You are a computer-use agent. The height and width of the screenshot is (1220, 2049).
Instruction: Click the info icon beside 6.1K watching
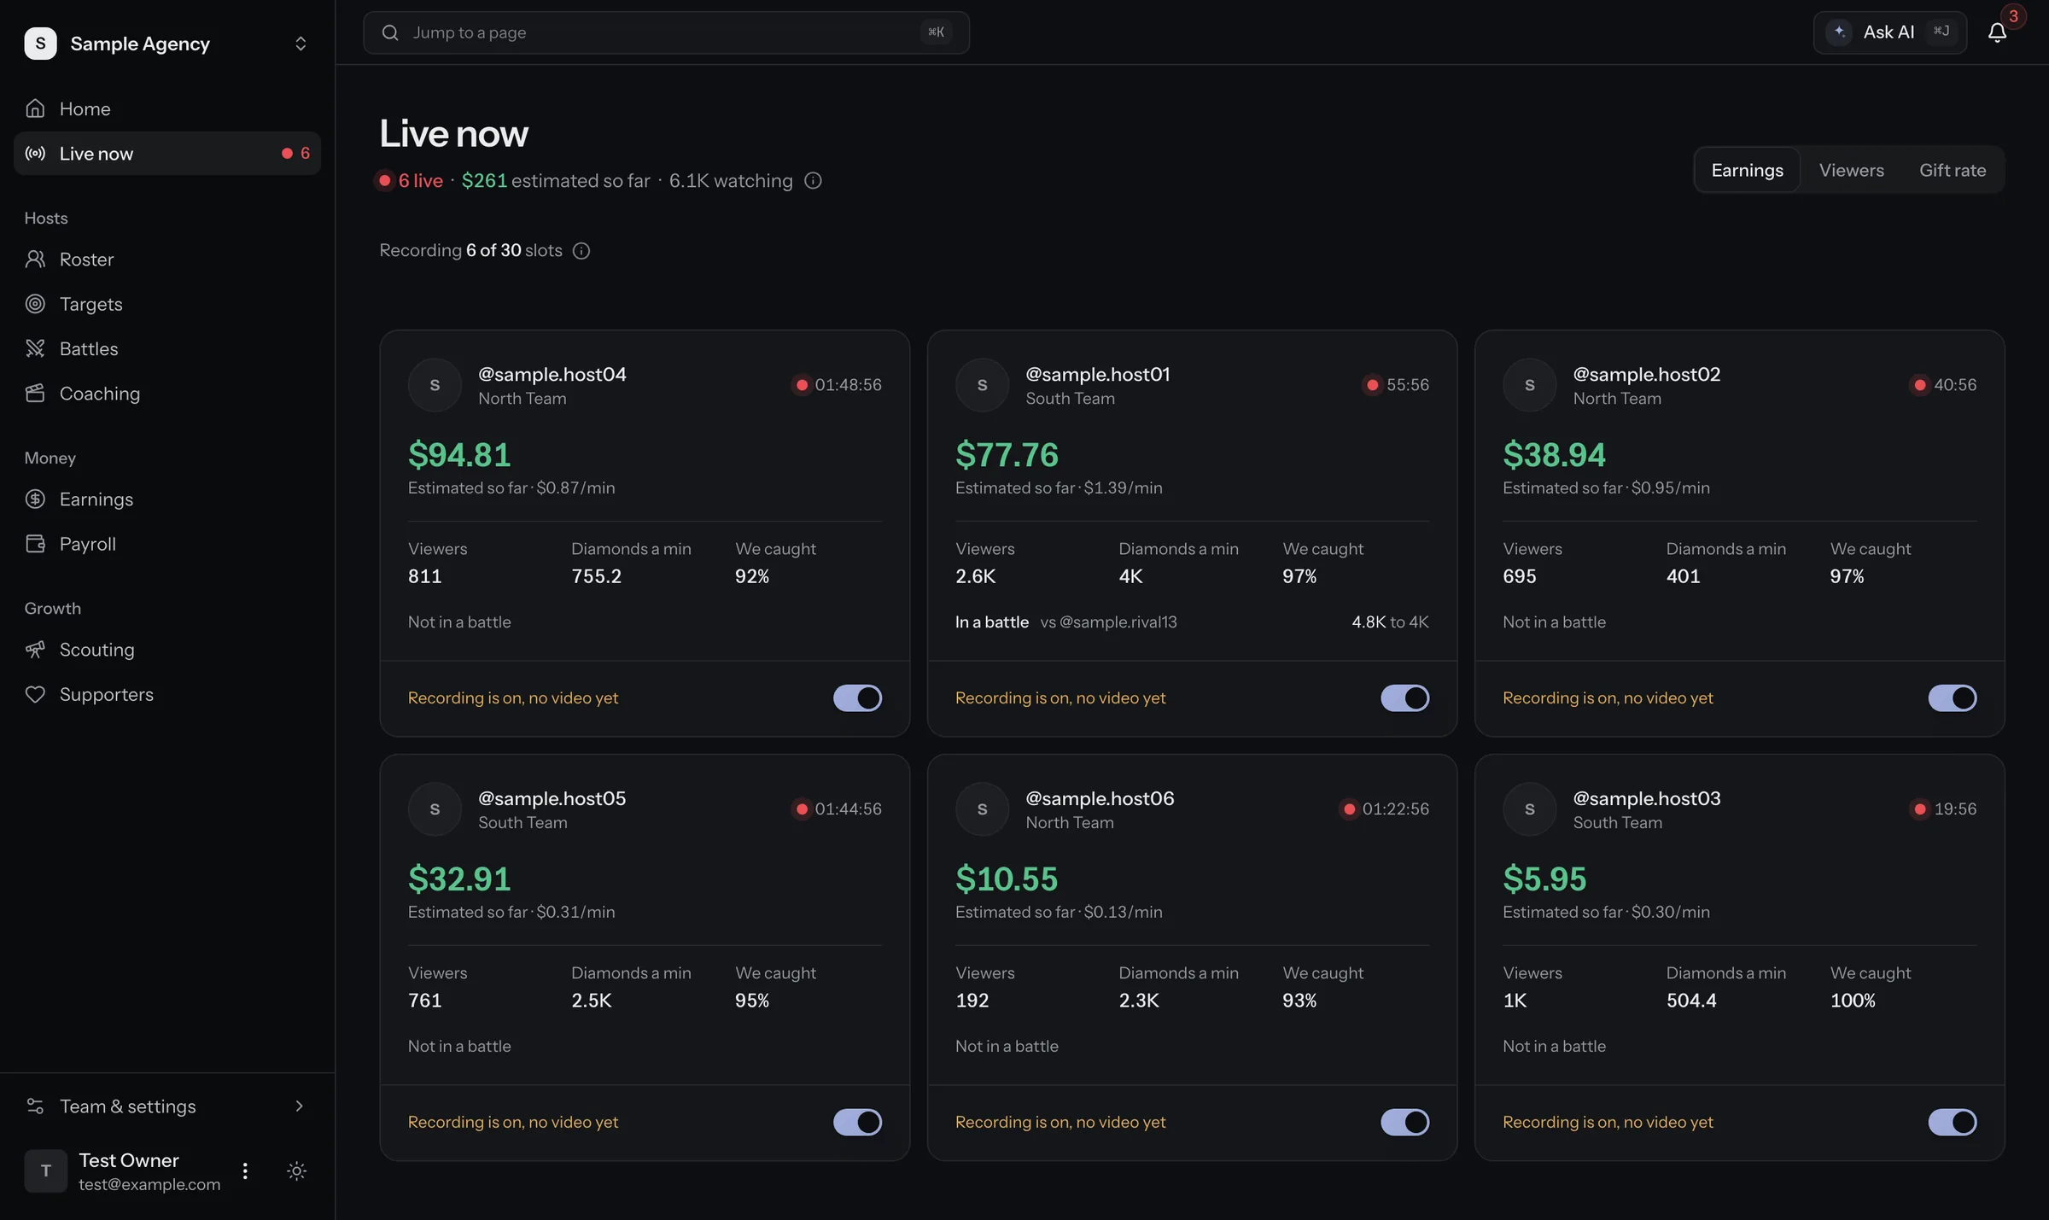coord(813,181)
